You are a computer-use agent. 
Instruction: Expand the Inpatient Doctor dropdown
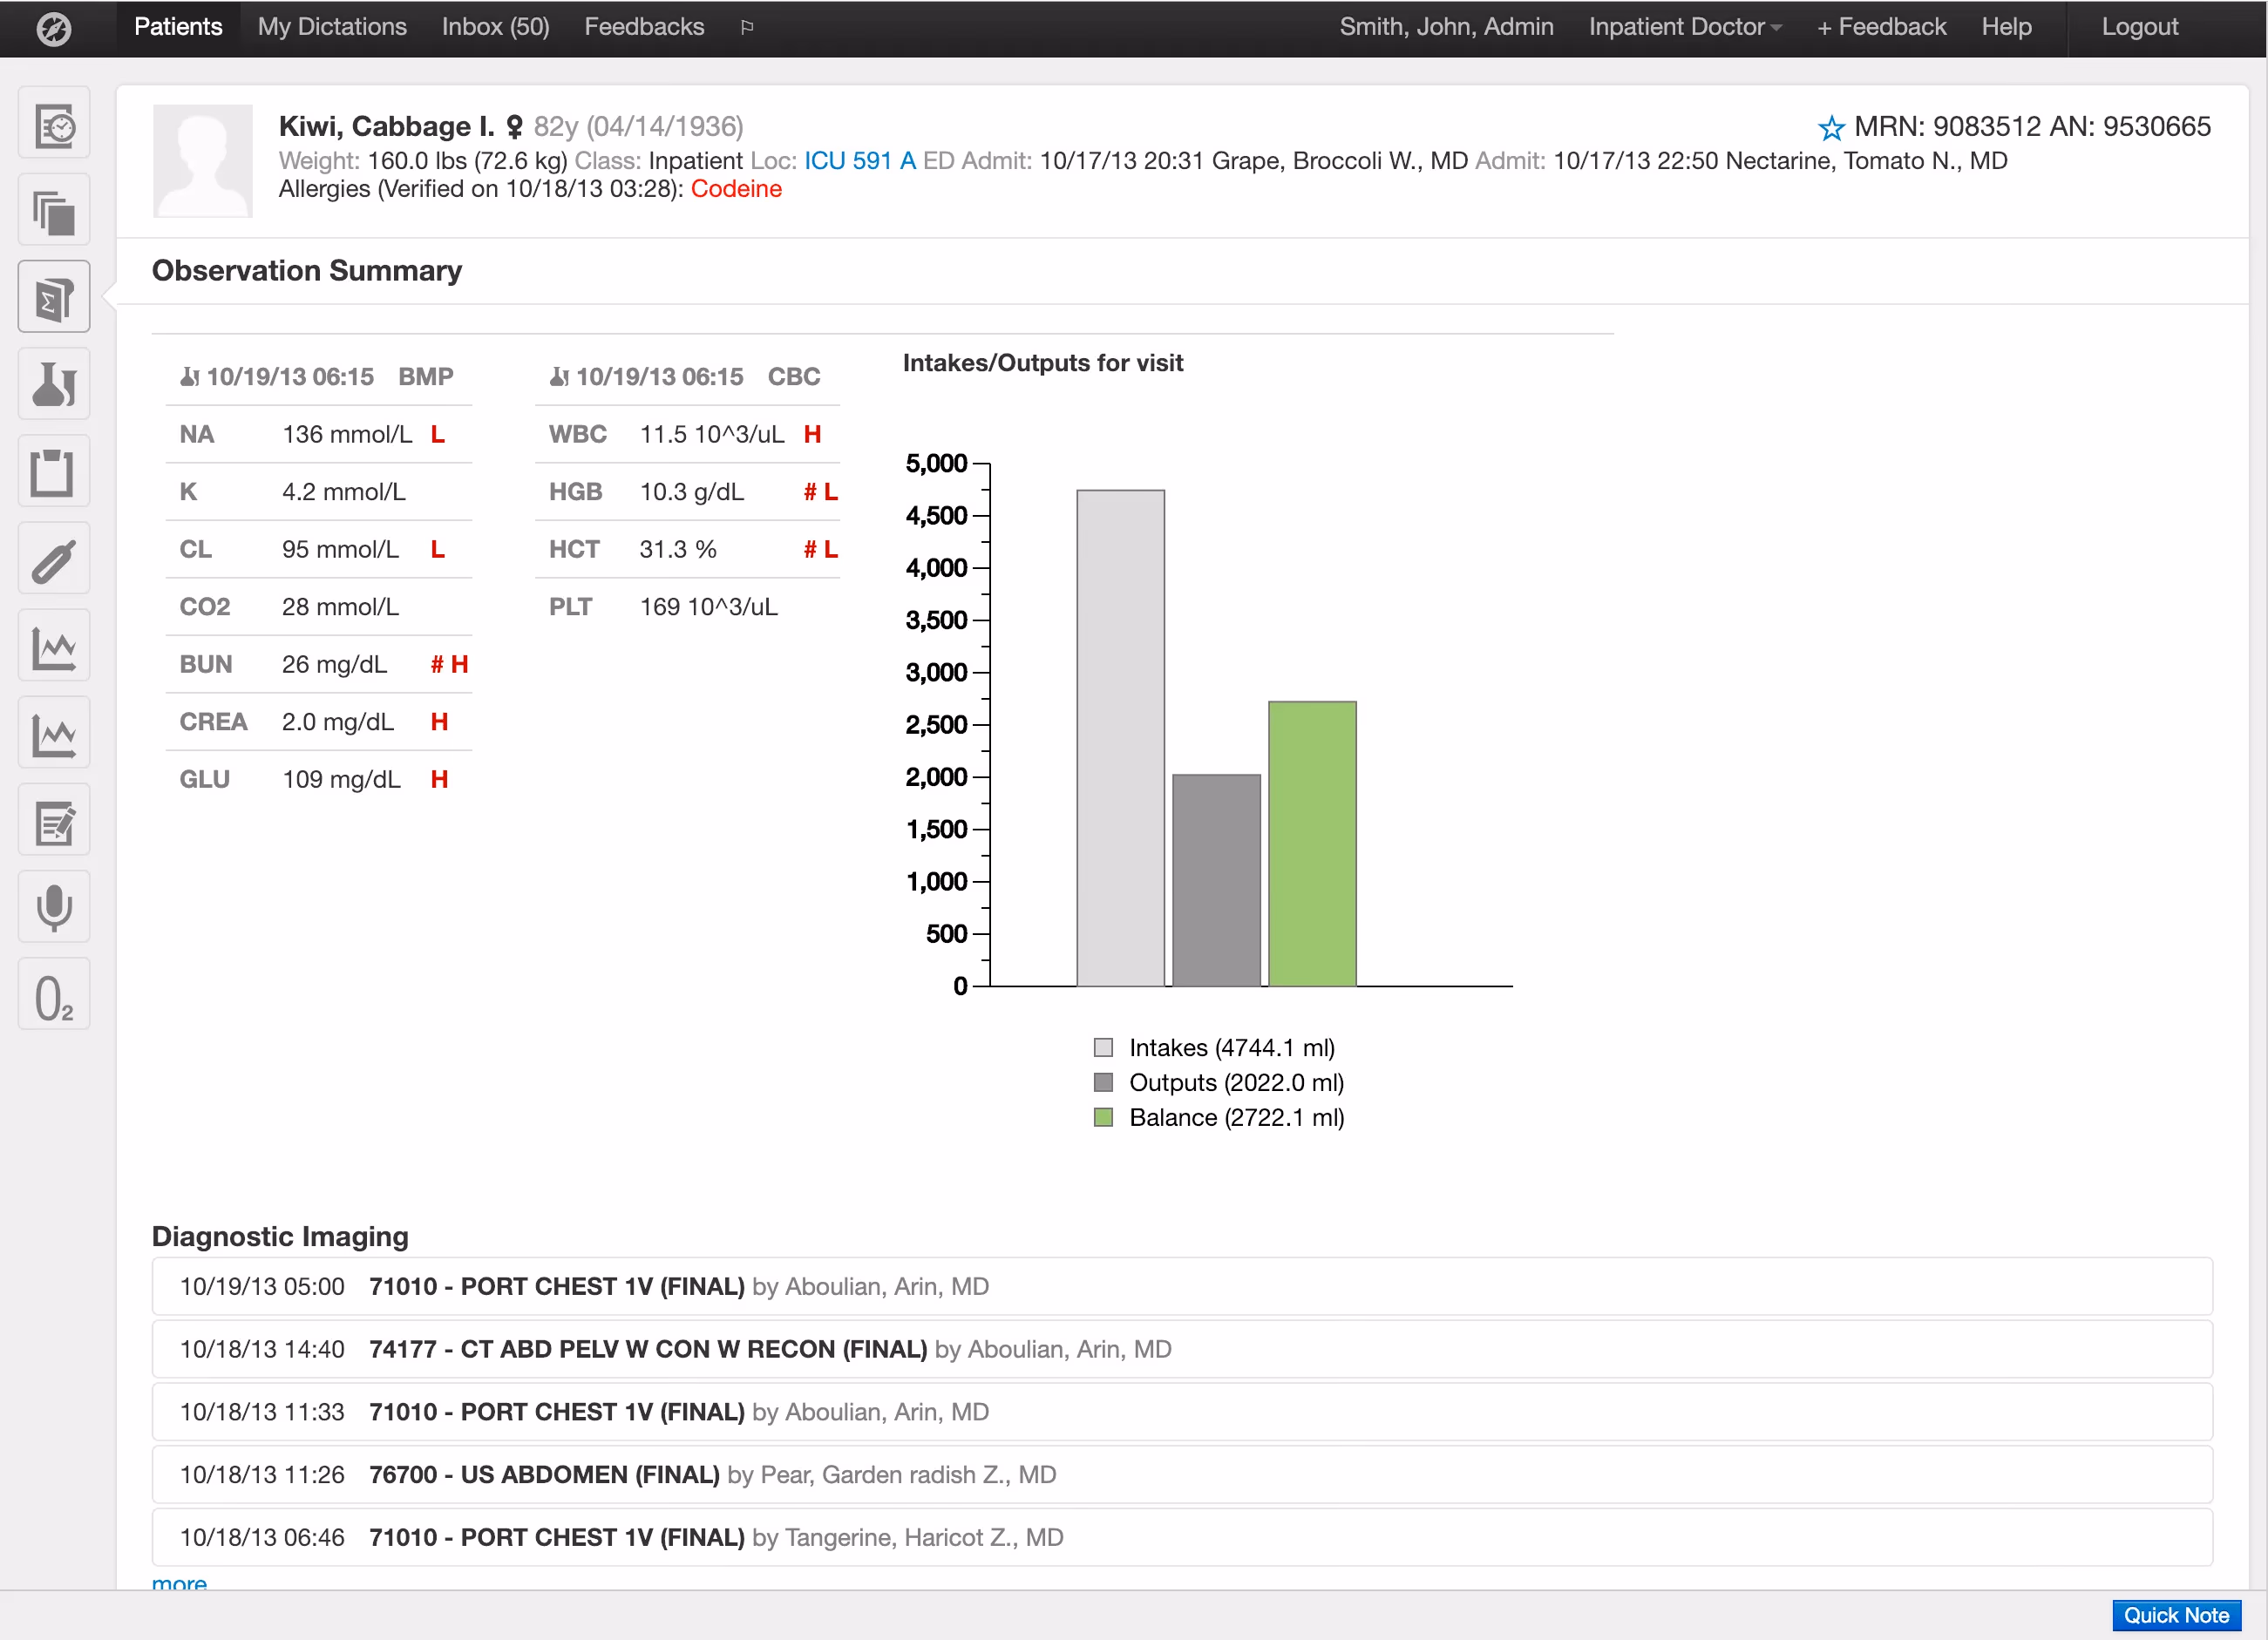1684,27
